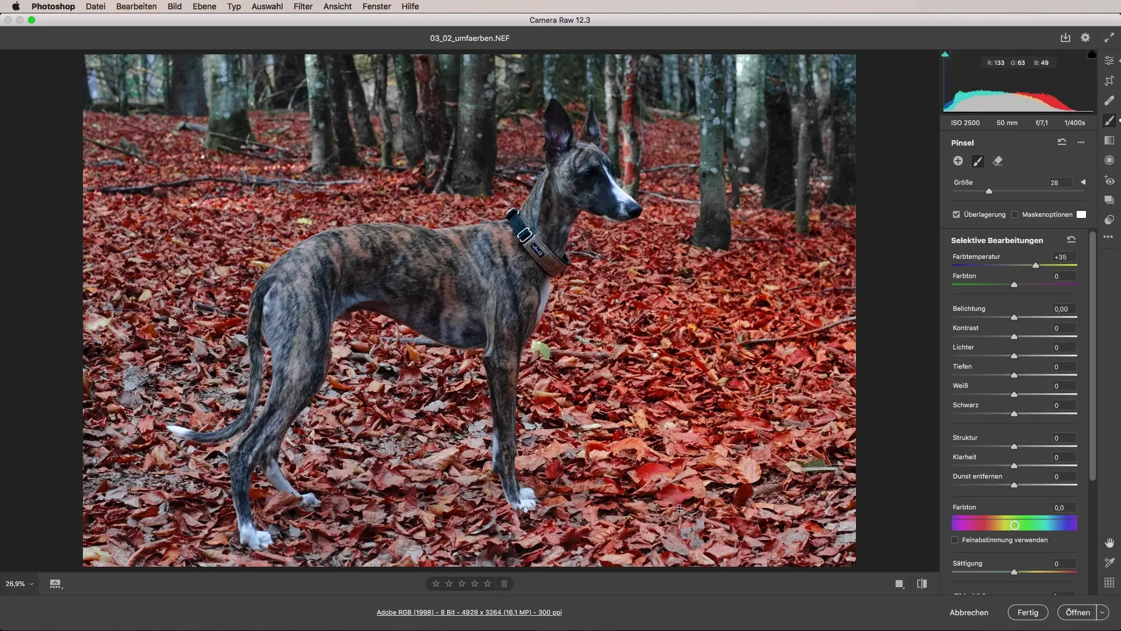Click the save image export icon

[1066, 37]
